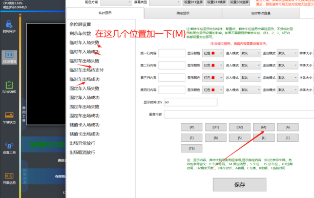Select 出场取消放行 in the list
The width and height of the screenshot is (314, 198).
pos(82,152)
